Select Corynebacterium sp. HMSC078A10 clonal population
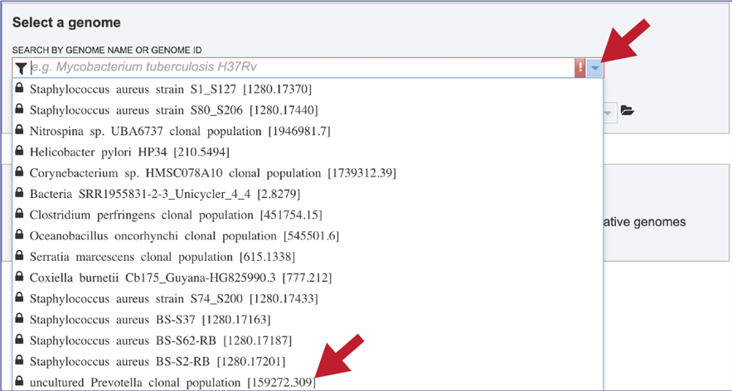The width and height of the screenshot is (732, 391). (x=211, y=173)
